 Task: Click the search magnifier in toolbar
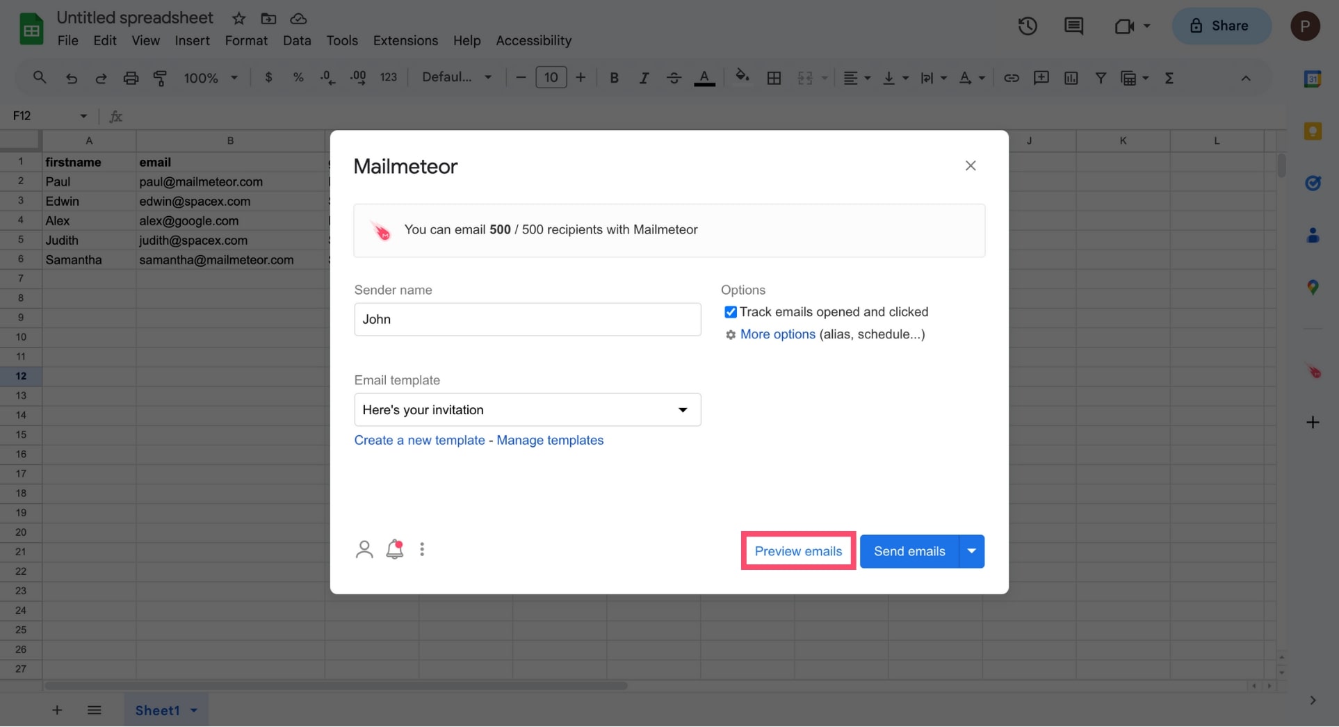pyautogui.click(x=40, y=77)
